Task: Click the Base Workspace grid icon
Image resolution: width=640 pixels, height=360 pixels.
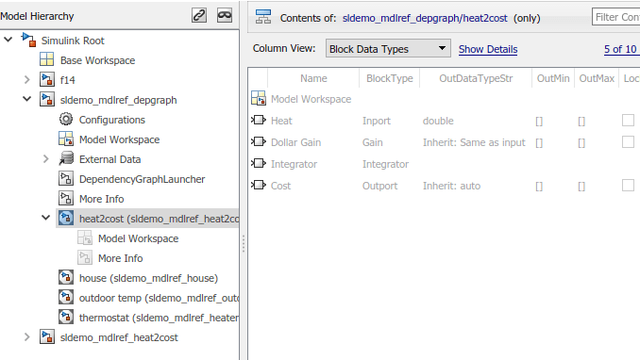Action: click(x=46, y=59)
